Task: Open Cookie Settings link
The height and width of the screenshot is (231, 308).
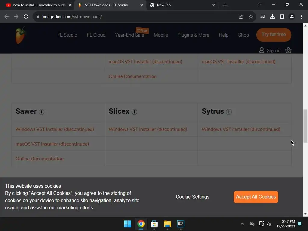Action: (192, 197)
